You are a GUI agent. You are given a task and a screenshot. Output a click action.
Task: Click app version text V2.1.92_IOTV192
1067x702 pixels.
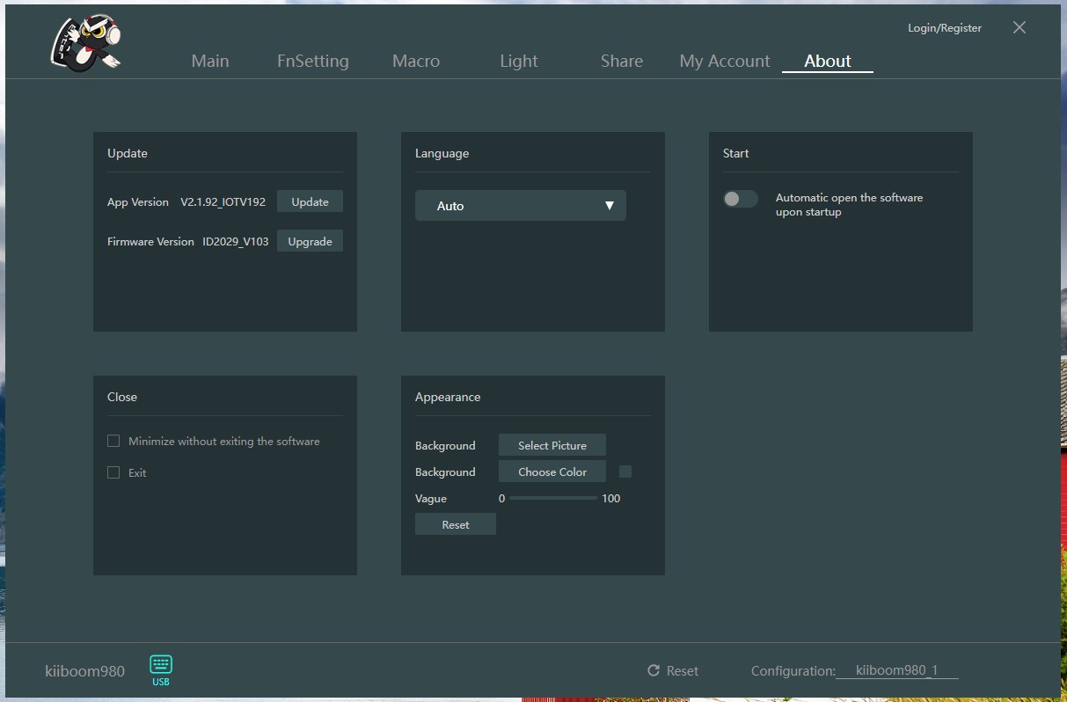223,201
